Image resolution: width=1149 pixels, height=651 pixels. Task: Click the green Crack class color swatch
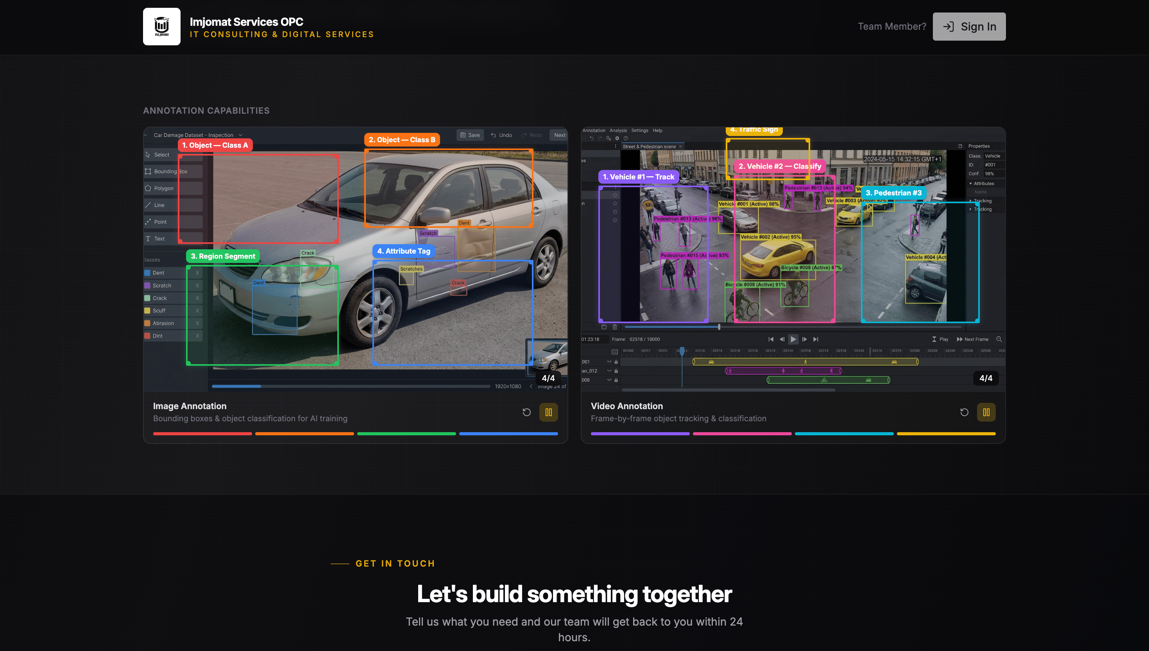(x=147, y=298)
